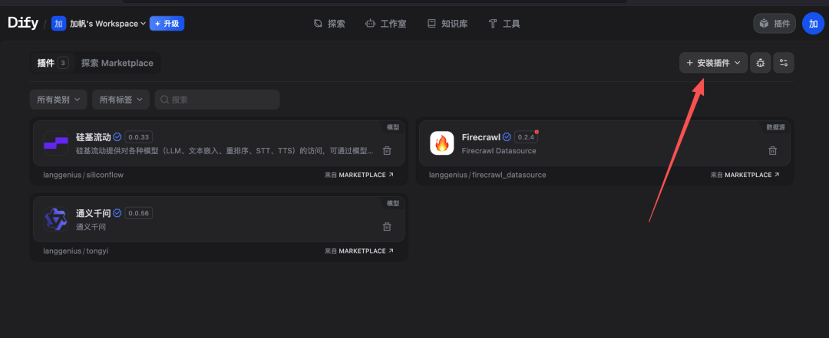The height and width of the screenshot is (338, 829).
Task: Click the 插件 button in top bar
Action: 775,24
